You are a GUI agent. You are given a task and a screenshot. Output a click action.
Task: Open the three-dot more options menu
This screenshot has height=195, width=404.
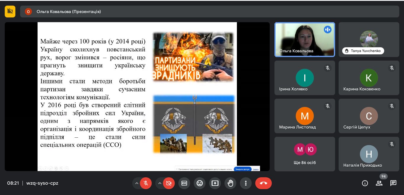tap(246, 183)
